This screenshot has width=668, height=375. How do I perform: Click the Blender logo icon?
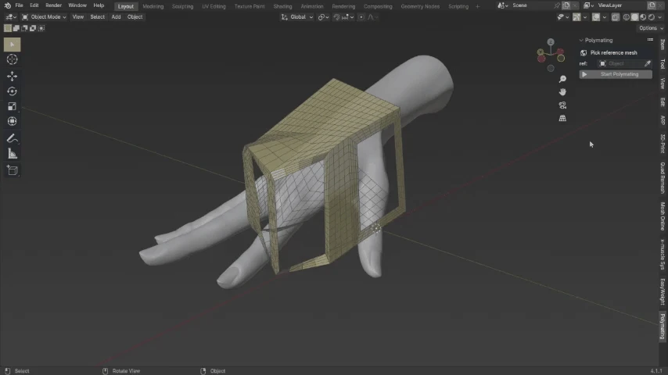point(7,5)
